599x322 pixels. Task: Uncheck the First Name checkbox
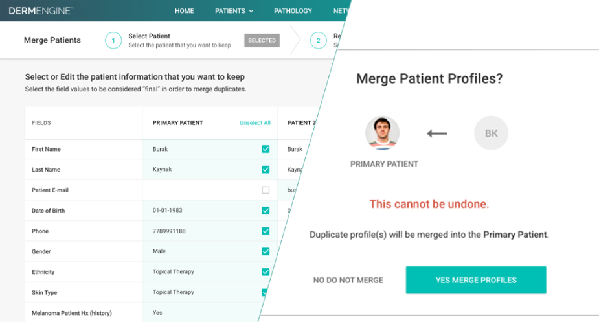[x=266, y=149]
